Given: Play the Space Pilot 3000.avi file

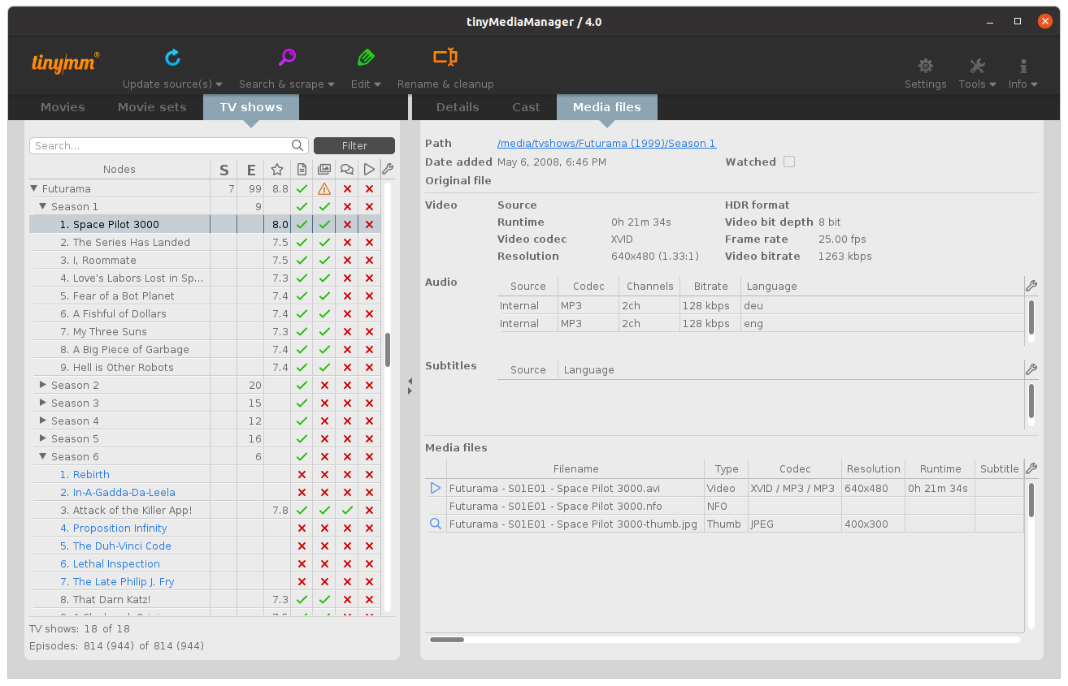Looking at the screenshot, I should coord(436,489).
